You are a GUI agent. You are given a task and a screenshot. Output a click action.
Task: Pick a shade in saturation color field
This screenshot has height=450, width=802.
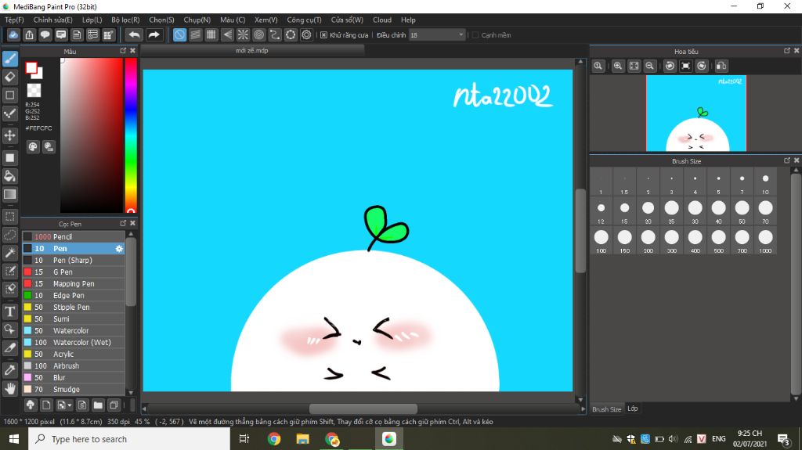[x=92, y=135]
